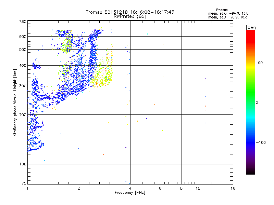Click the y-axis tick label '400'
274x205 pixels.
[23, 66]
